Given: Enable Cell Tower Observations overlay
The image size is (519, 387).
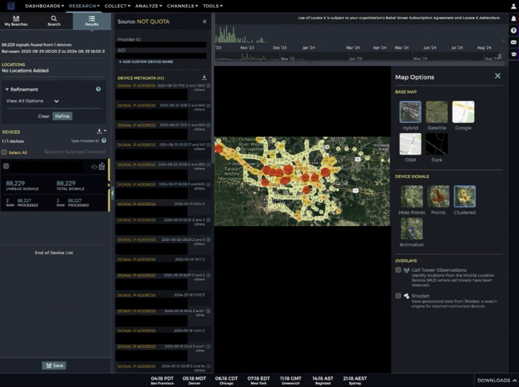Looking at the screenshot, I should pos(398,270).
